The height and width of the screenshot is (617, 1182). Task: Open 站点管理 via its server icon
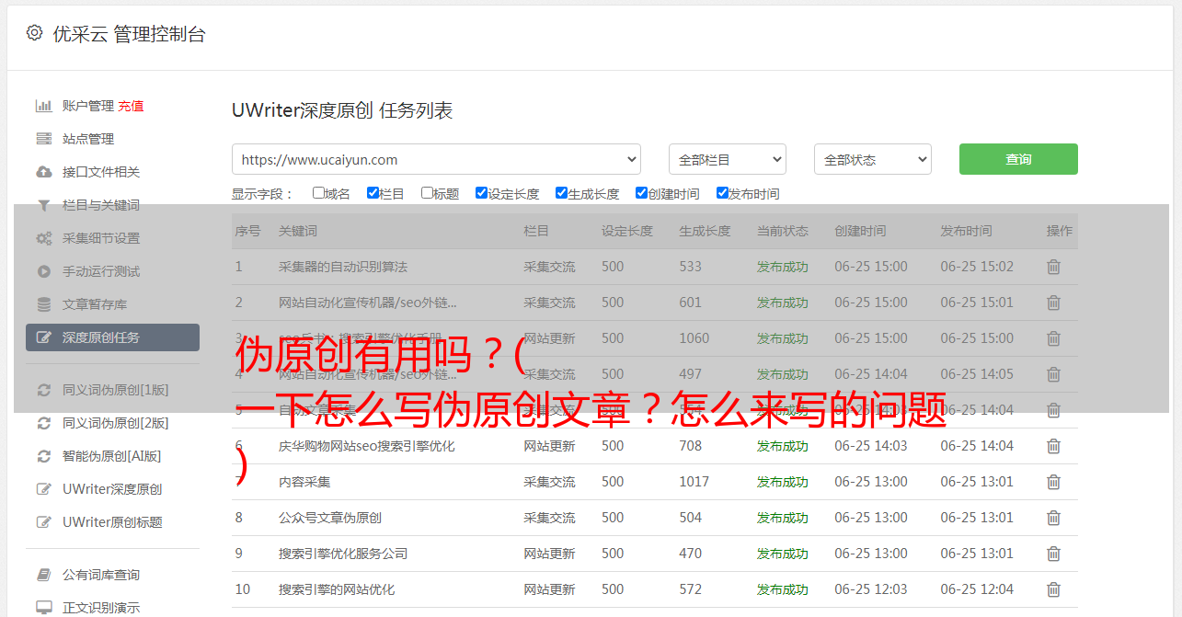click(44, 139)
